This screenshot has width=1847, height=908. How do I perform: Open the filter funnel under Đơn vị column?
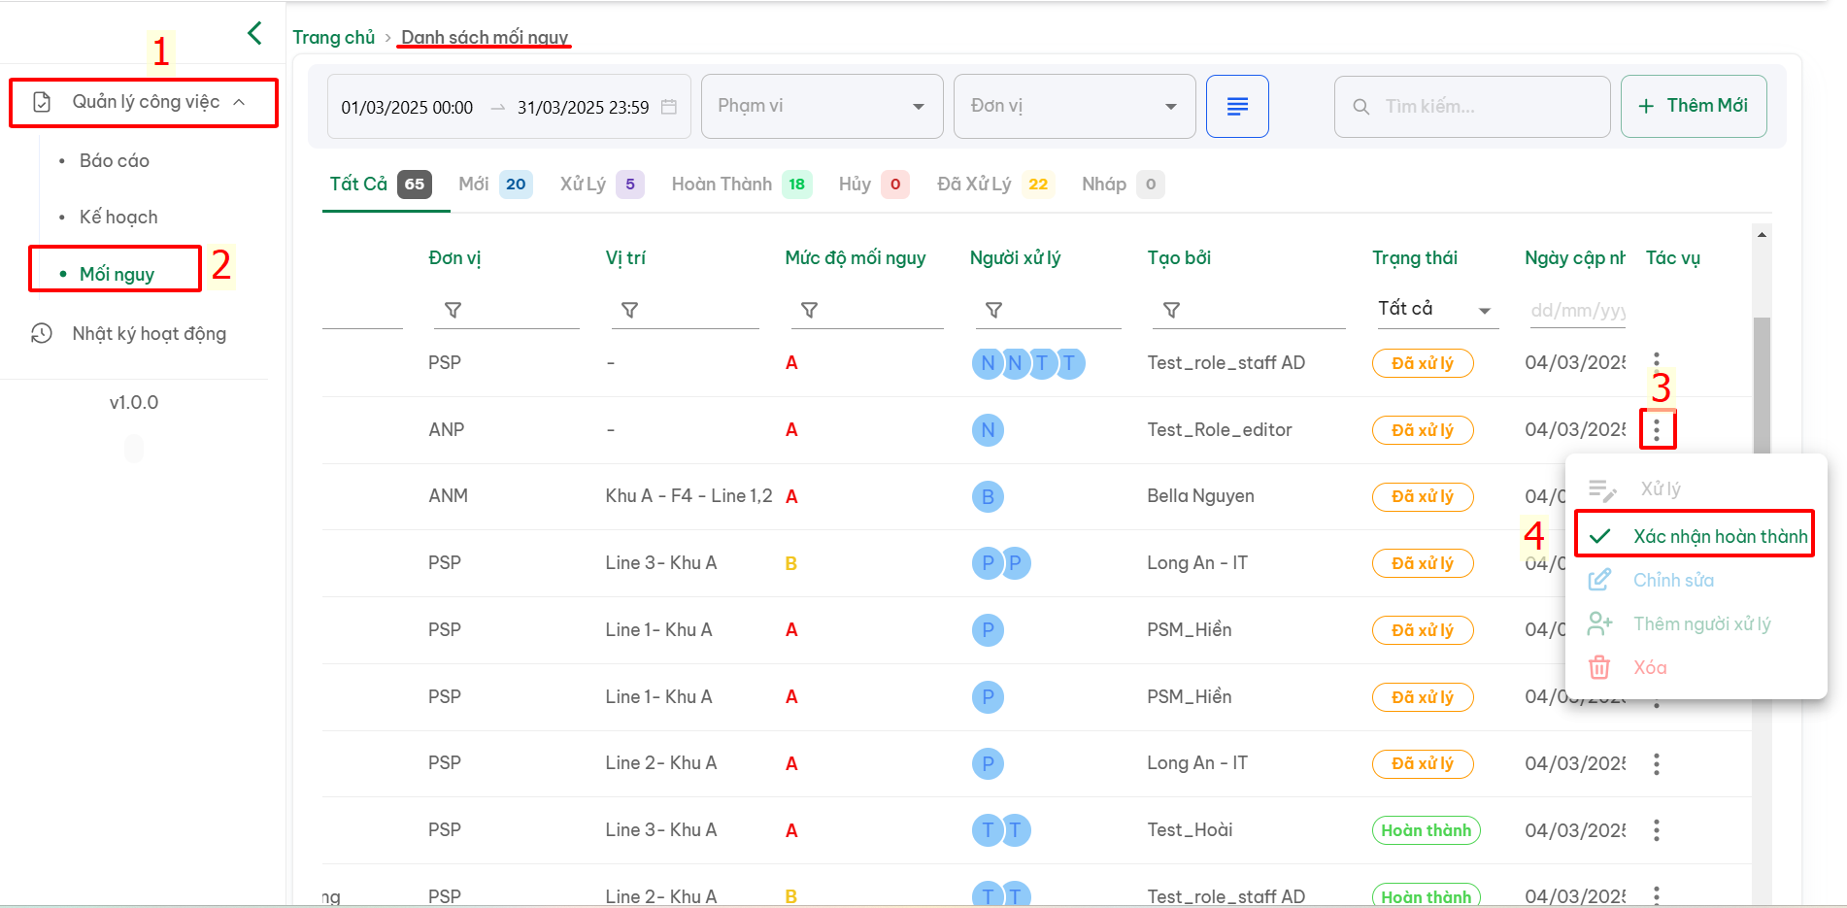(x=453, y=310)
